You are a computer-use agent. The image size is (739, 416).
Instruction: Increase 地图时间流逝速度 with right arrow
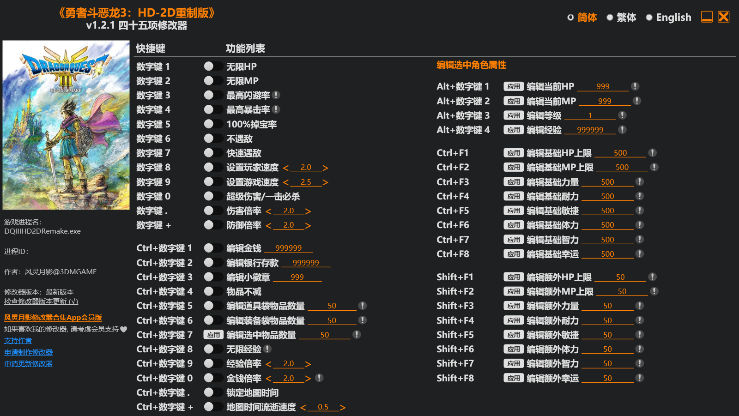tap(342, 408)
